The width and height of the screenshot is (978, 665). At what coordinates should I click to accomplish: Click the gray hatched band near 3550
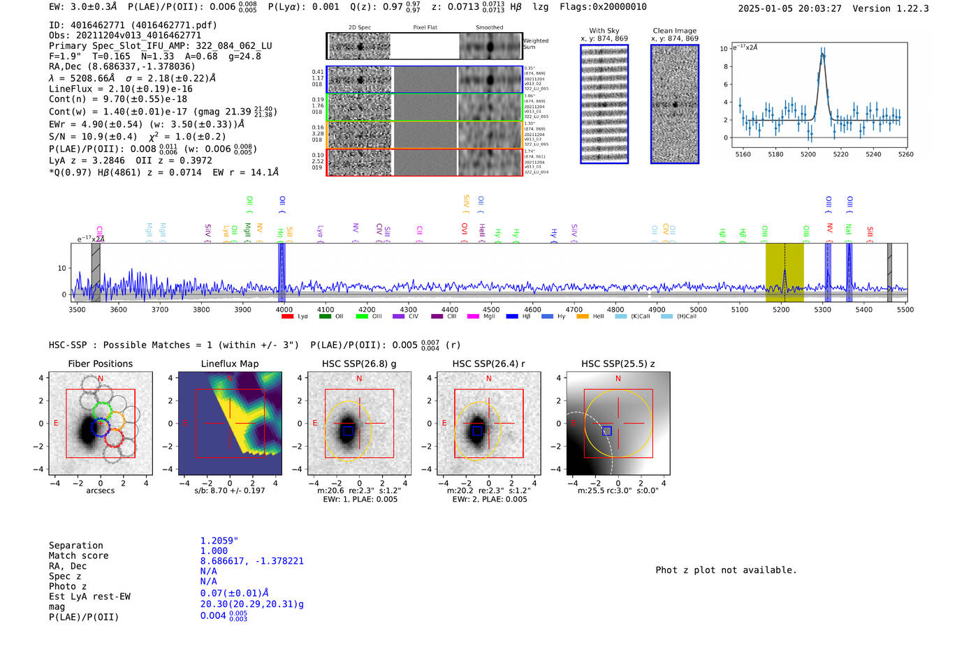(x=96, y=273)
